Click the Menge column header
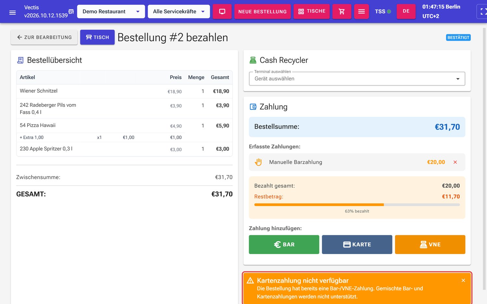Screen dimensions: 487x304 click(x=196, y=77)
